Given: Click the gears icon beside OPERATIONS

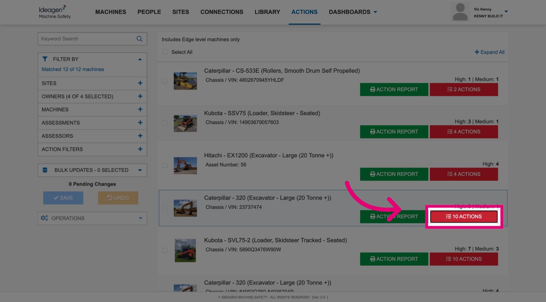Looking at the screenshot, I should point(44,218).
